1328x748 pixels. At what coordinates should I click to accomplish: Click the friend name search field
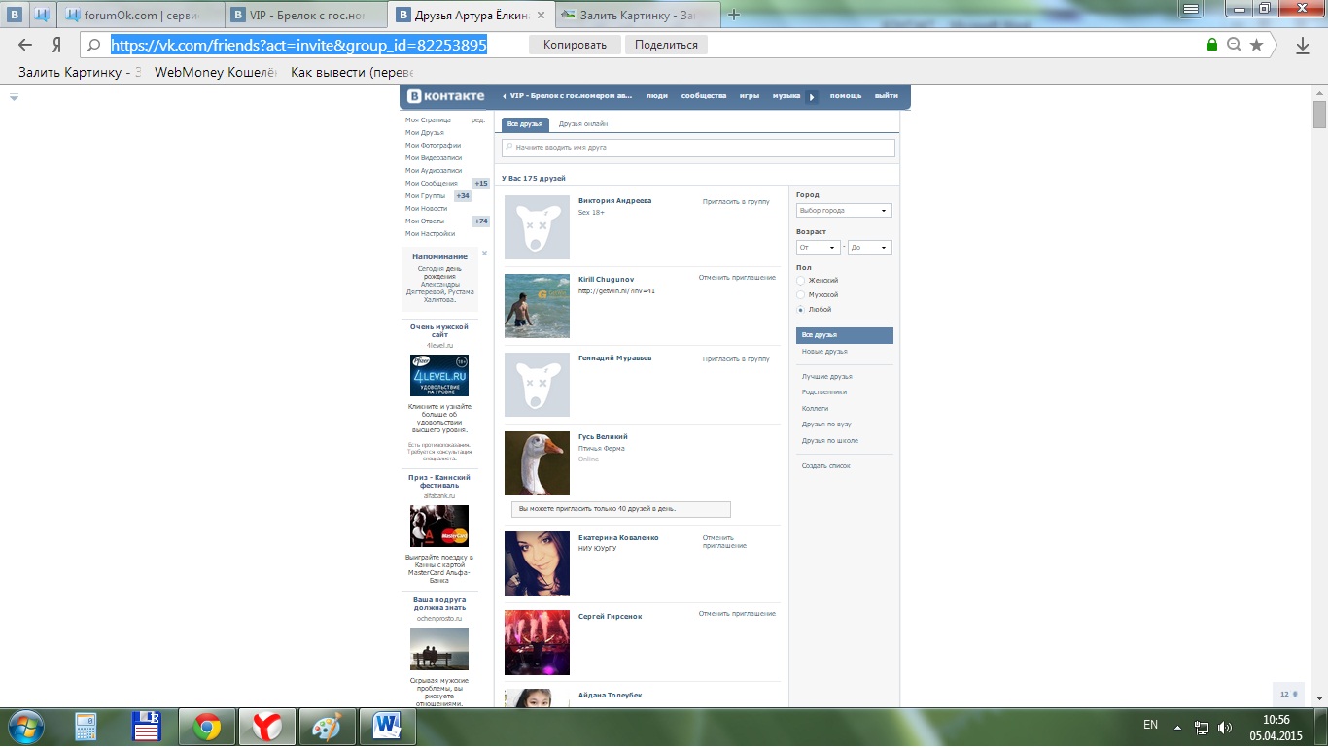click(x=698, y=148)
